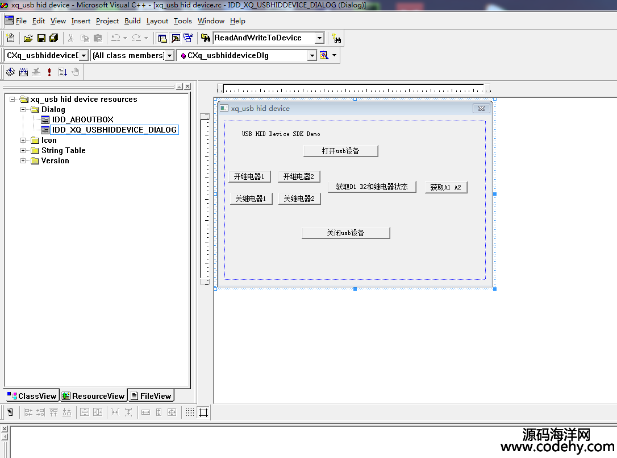Test the dialog using Test icon
The image size is (617, 458).
pyautogui.click(x=10, y=412)
